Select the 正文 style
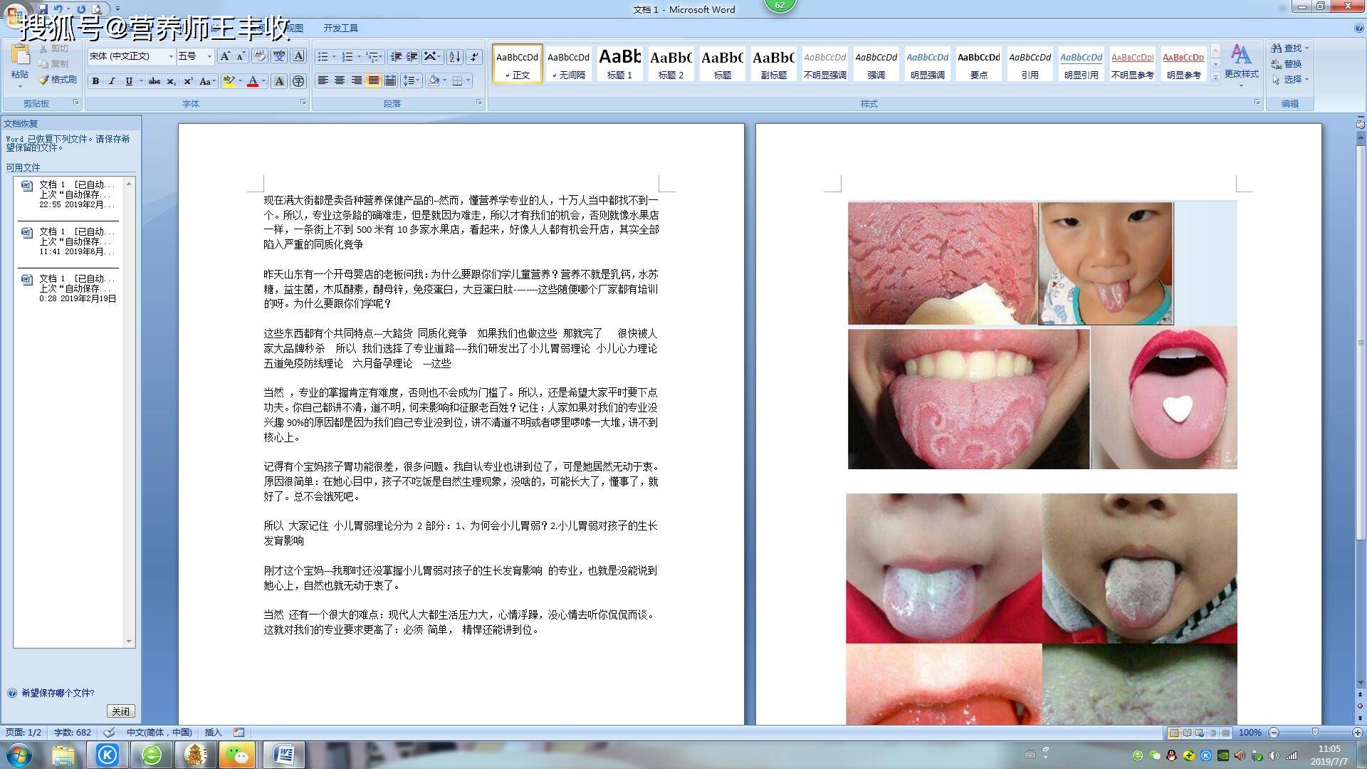Image resolution: width=1367 pixels, height=769 pixels. (518, 63)
